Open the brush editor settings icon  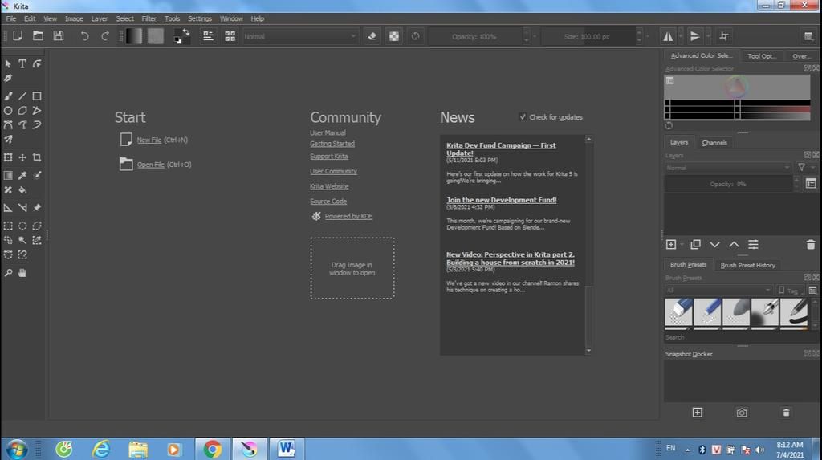click(x=208, y=35)
